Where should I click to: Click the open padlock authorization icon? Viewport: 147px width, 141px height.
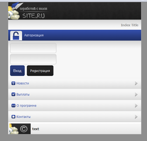pos(16,36)
